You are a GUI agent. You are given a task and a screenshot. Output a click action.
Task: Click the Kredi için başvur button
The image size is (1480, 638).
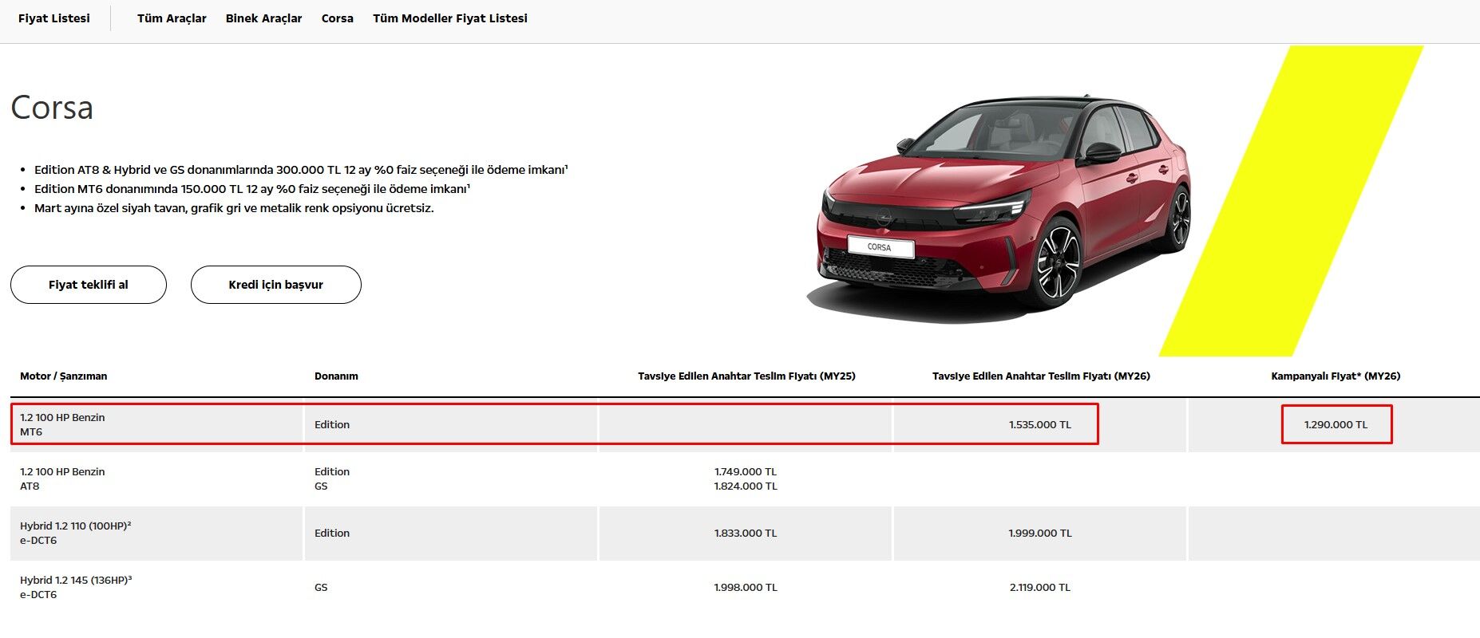[x=275, y=285]
